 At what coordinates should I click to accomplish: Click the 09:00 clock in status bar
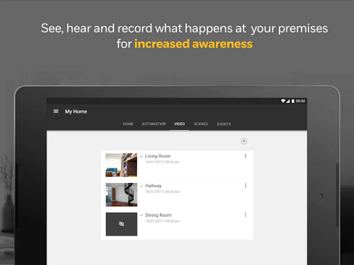(x=301, y=101)
